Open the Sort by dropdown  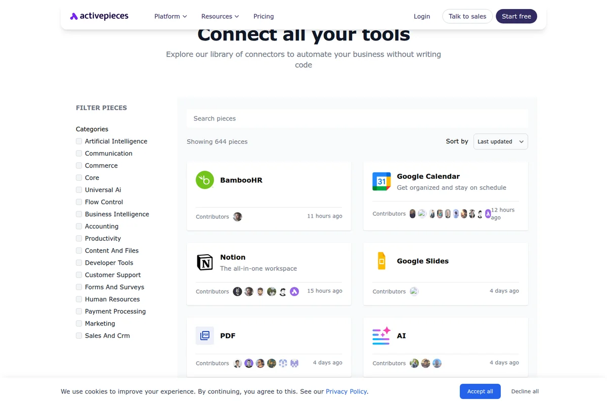pyautogui.click(x=500, y=141)
